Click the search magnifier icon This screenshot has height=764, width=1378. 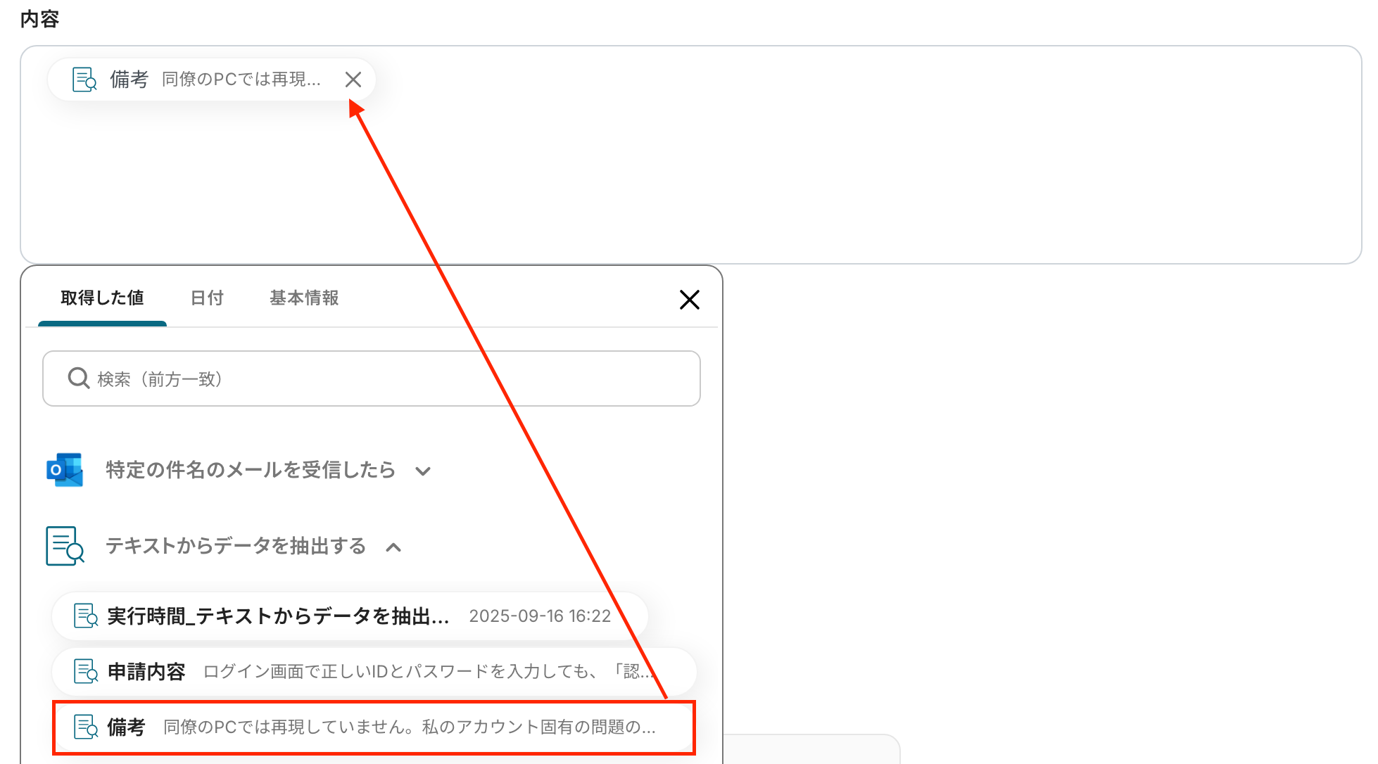click(x=78, y=378)
